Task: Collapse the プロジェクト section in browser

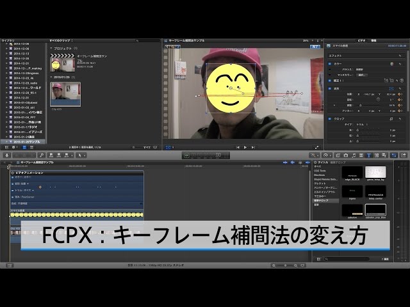Action: tap(51, 49)
